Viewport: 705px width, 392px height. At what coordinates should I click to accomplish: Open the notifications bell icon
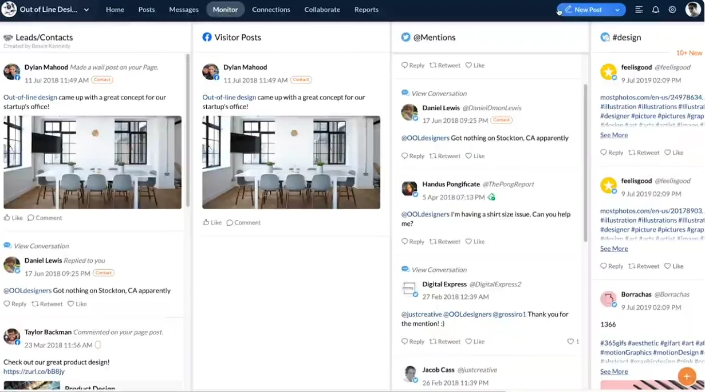coord(655,10)
